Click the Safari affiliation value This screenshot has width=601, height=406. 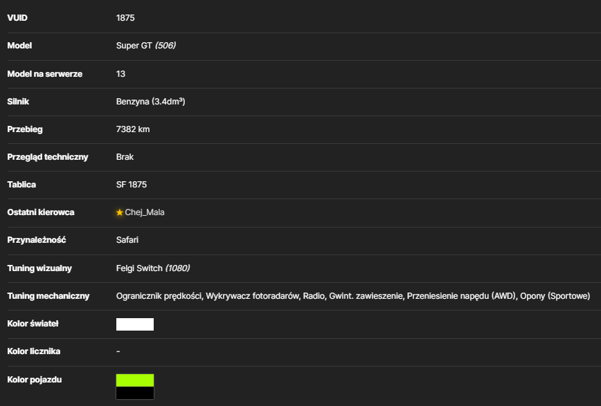point(127,240)
